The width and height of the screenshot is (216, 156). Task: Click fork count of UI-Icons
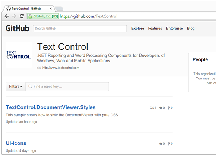170,144
